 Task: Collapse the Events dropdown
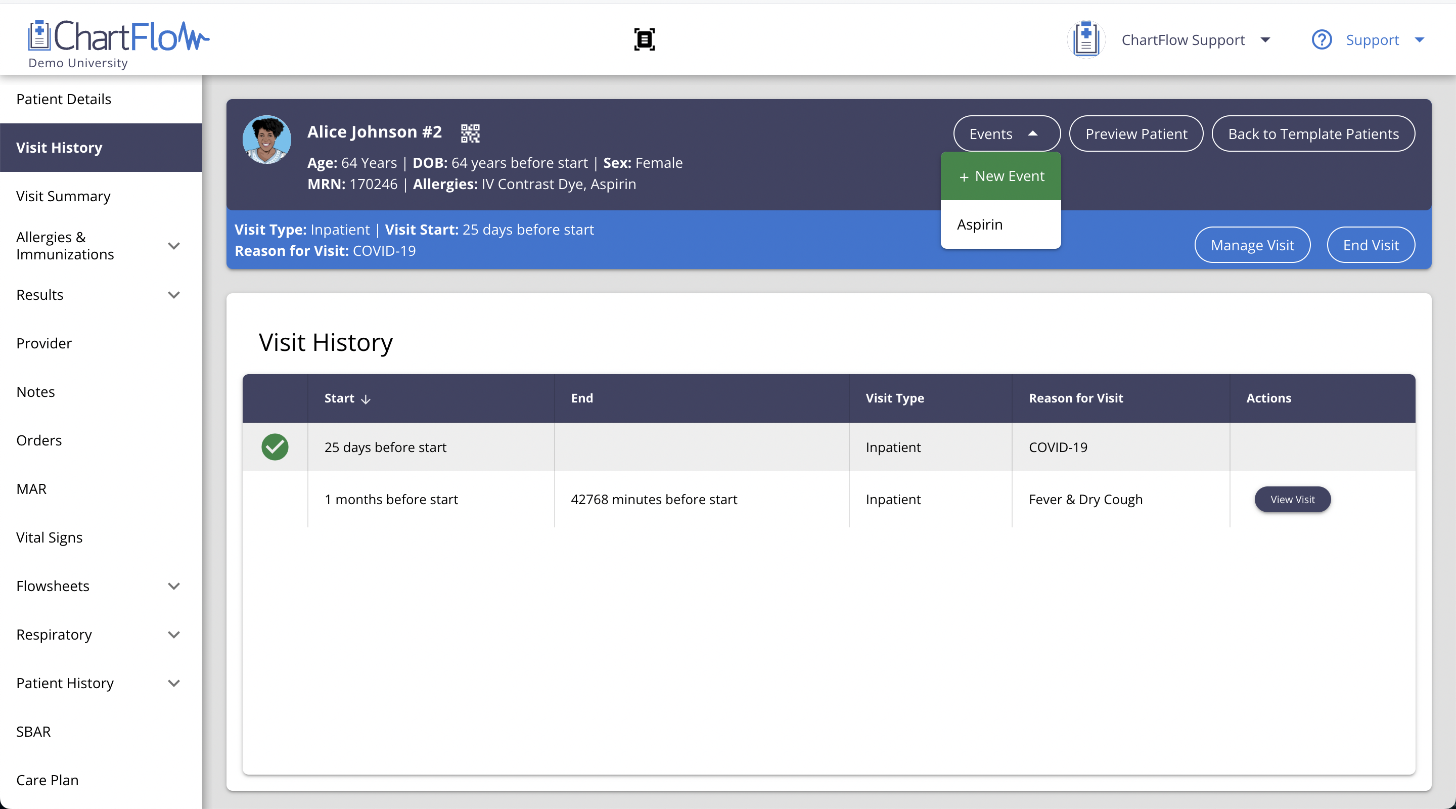(x=1006, y=134)
